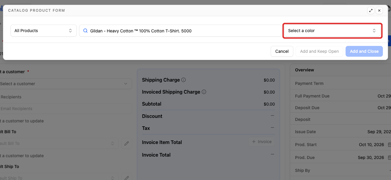Open Prod. Start calendar icon
The height and width of the screenshot is (180, 391).
[x=389, y=145]
